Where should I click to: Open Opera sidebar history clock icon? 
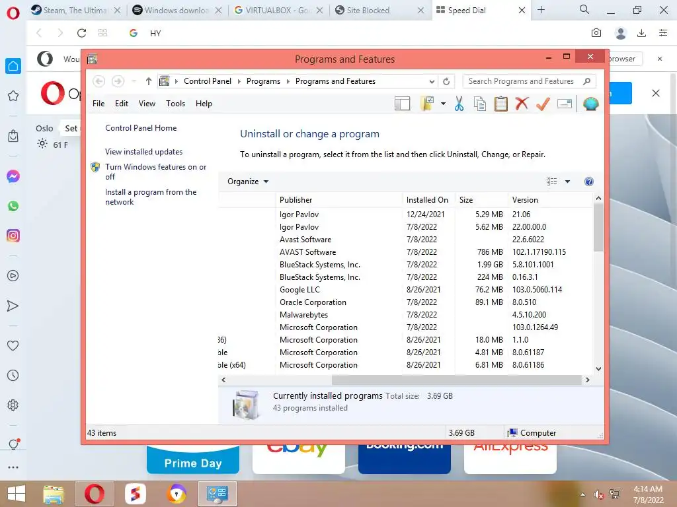(13, 376)
